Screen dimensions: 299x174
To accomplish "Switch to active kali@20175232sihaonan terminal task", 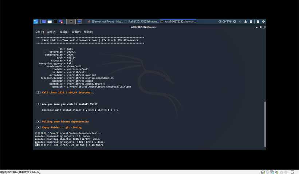I will coord(178,21).
